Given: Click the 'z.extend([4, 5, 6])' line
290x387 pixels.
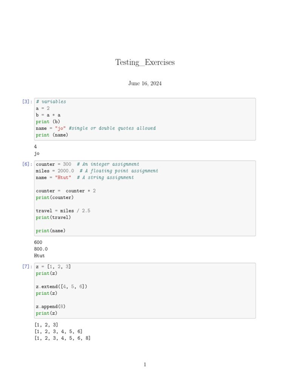Looking at the screenshot, I should [62, 286].
